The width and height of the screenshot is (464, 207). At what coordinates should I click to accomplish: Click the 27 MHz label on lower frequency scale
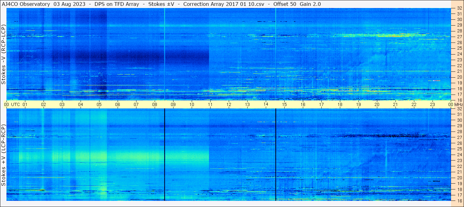pyautogui.click(x=459, y=137)
